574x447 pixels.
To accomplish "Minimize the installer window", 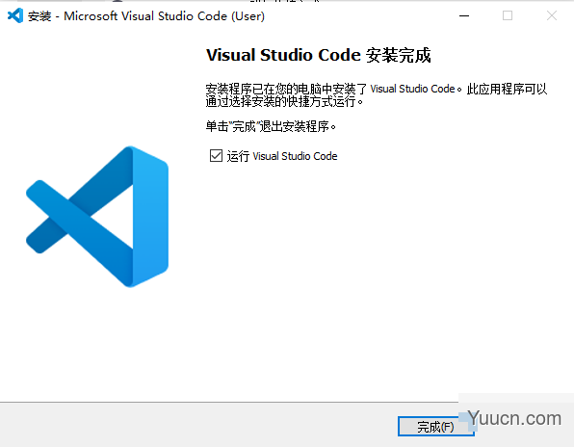I will 464,15.
